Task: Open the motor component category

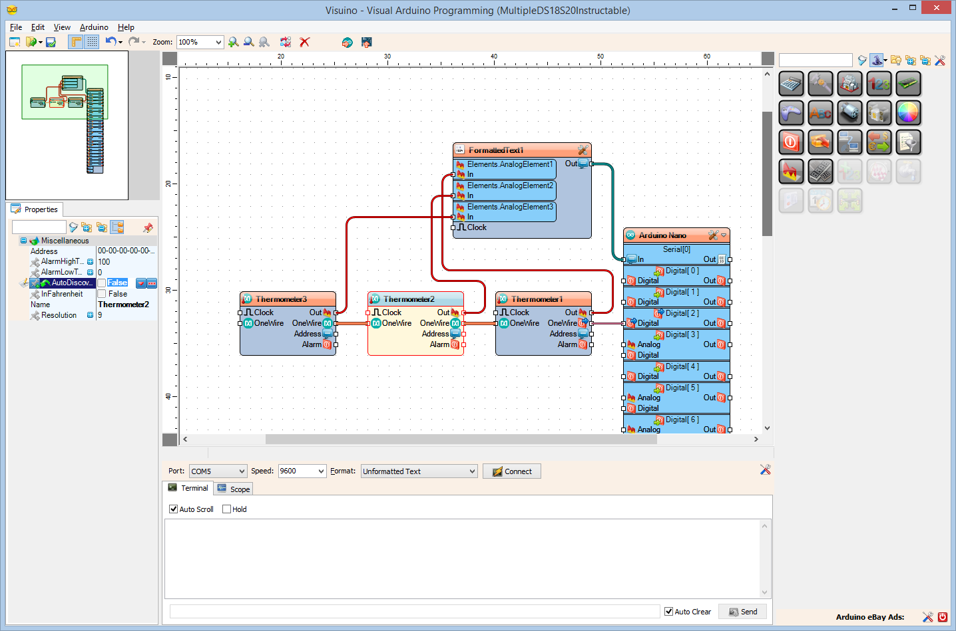Action: click(x=849, y=113)
